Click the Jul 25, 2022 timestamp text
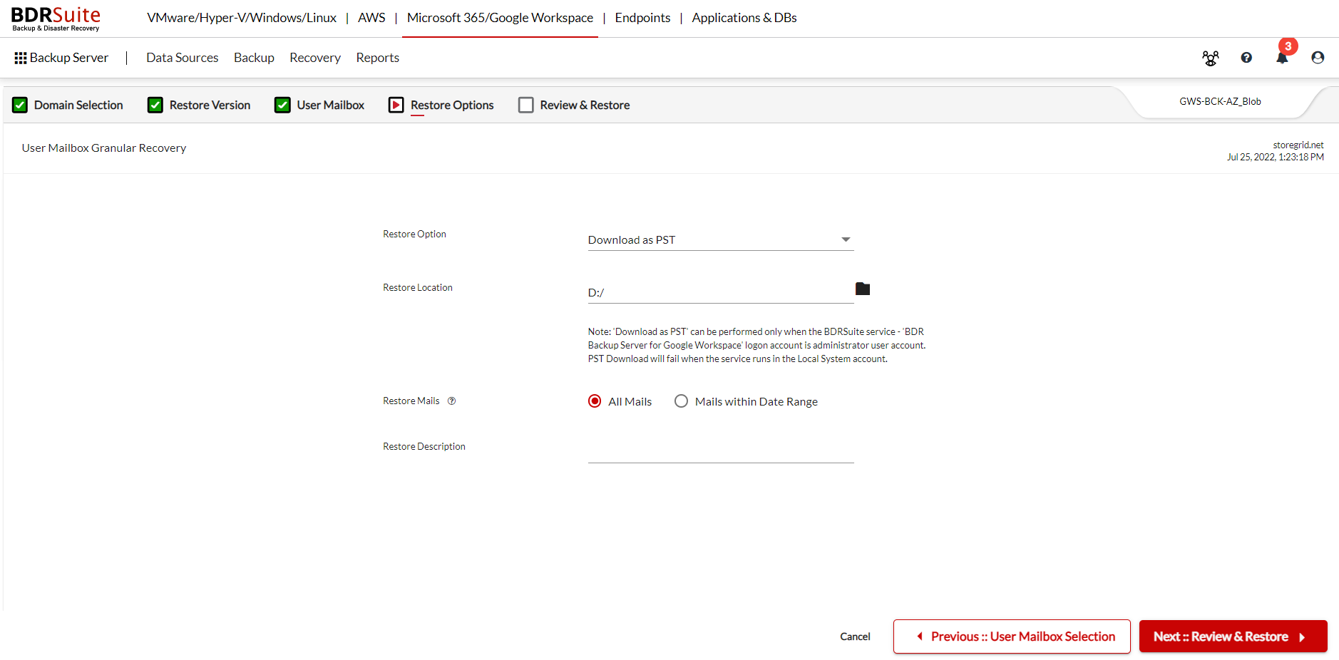The image size is (1339, 660). (x=1275, y=158)
